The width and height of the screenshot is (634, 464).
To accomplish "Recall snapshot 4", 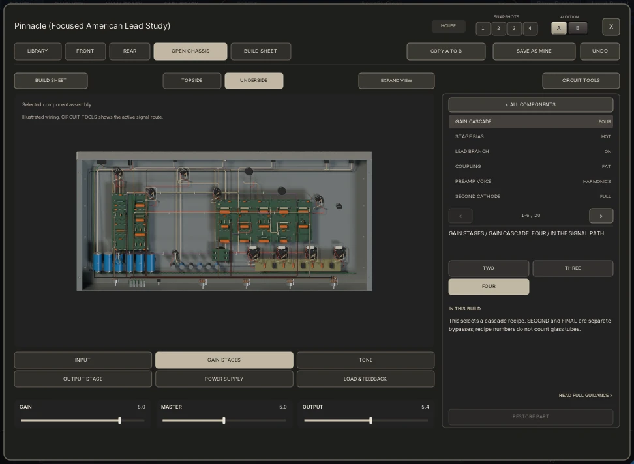I will pyautogui.click(x=530, y=28).
